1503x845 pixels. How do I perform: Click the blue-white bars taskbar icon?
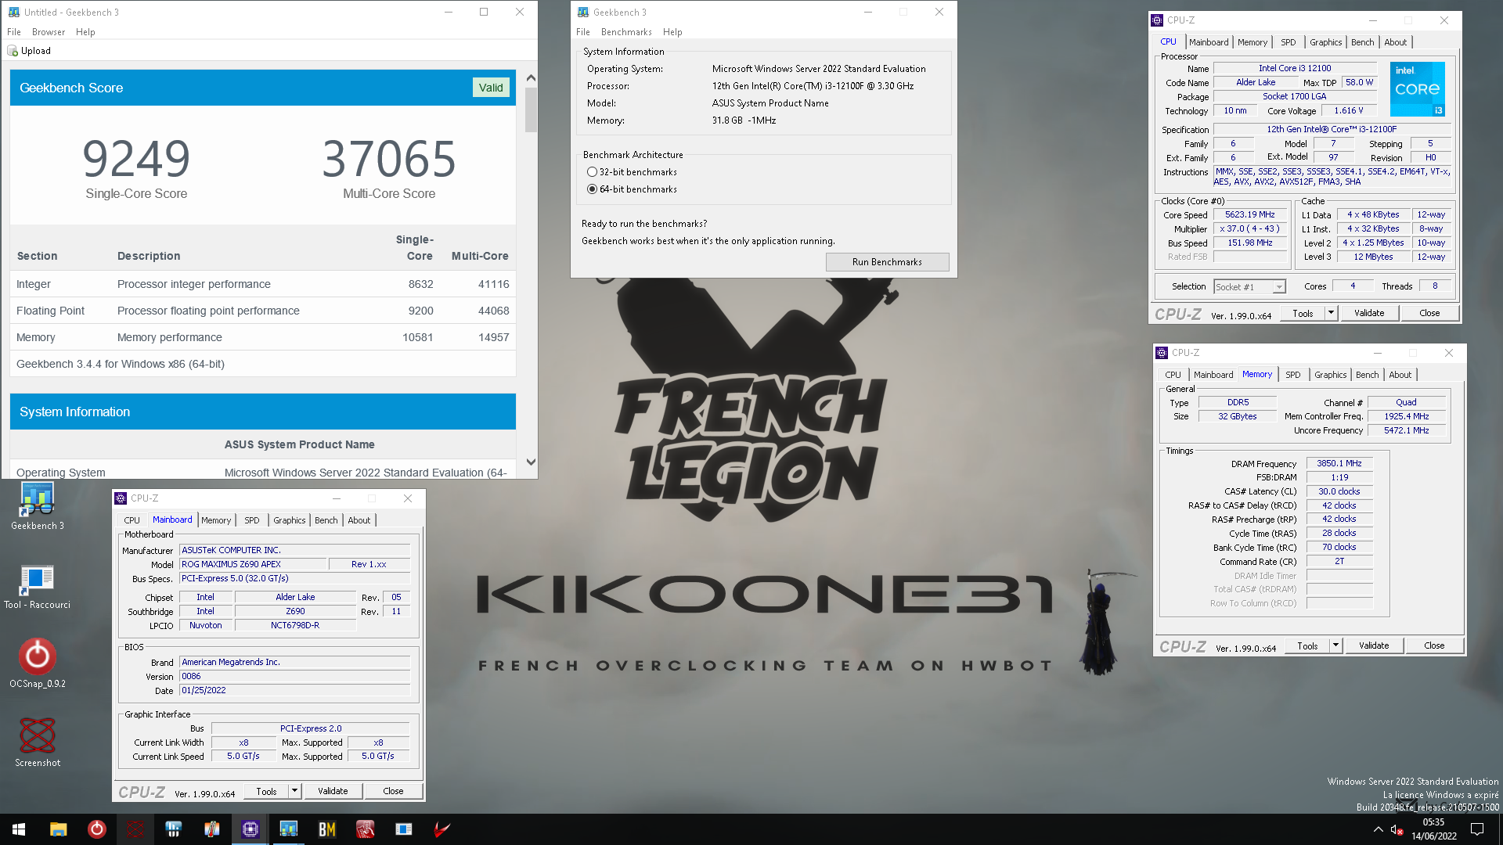[173, 829]
